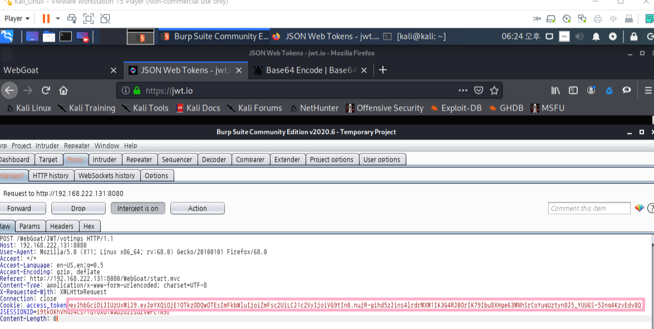Click the Kali notification bell icon

coord(596,37)
